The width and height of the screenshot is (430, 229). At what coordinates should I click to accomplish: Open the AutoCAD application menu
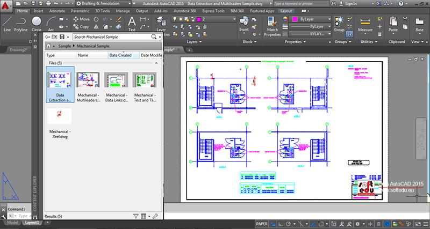click(x=6, y=5)
